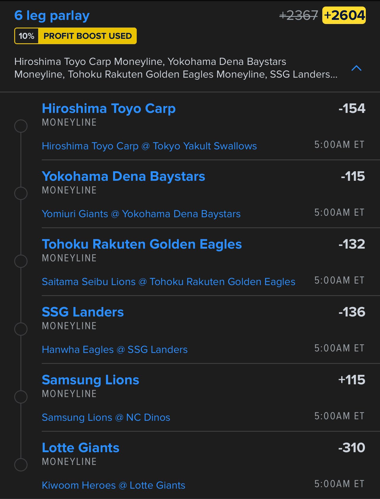This screenshot has width=380, height=499.
Task: Click the SSG Landers leg status circle
Action: [21, 329]
